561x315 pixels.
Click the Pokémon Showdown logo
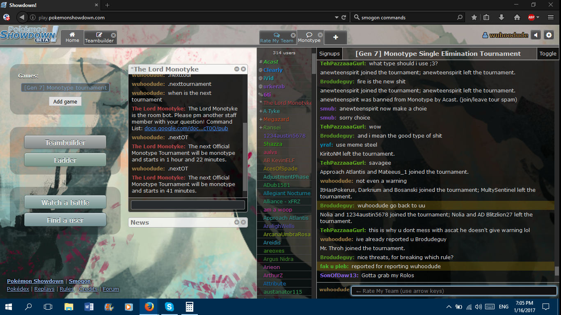click(x=29, y=35)
